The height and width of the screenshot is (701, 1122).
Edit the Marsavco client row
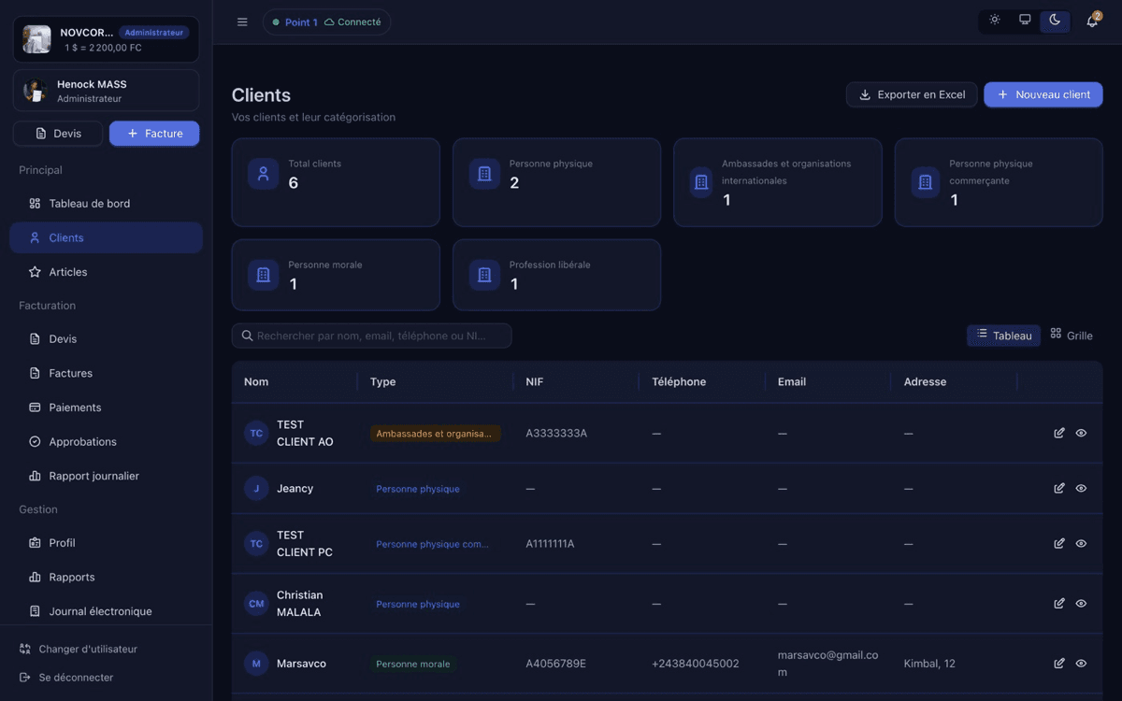pos(1059,663)
